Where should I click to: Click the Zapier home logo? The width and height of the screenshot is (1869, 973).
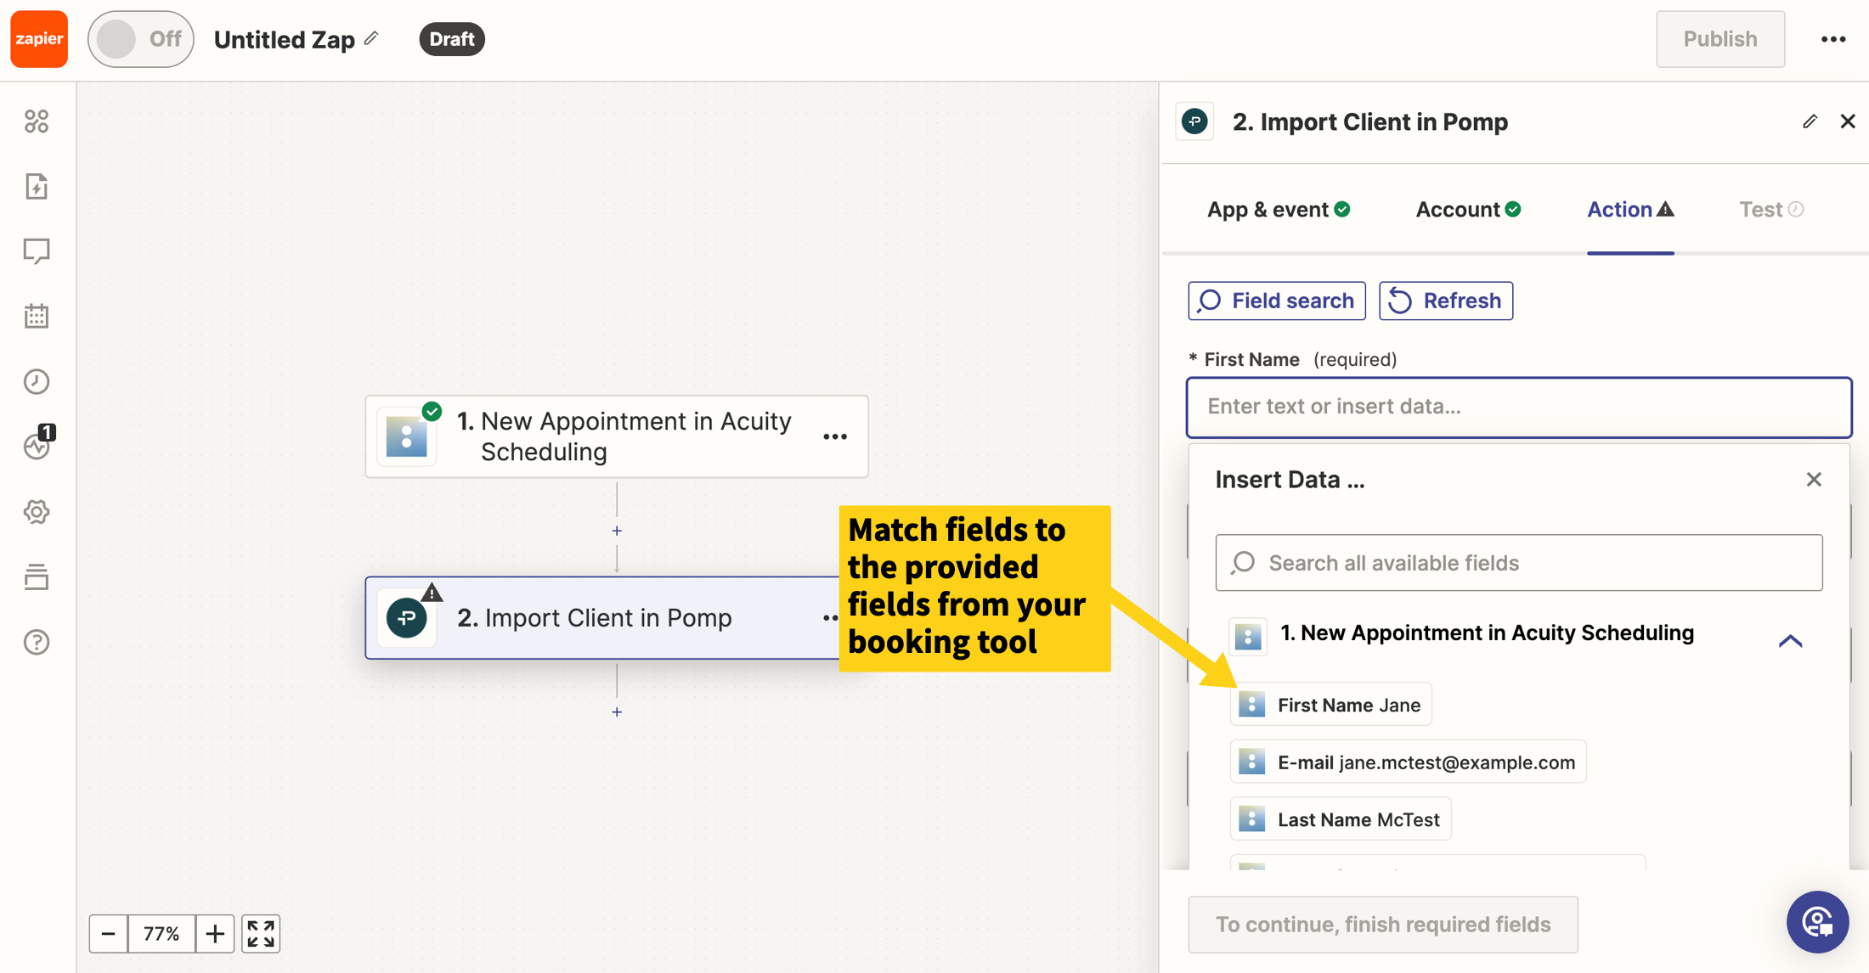pyautogui.click(x=39, y=39)
